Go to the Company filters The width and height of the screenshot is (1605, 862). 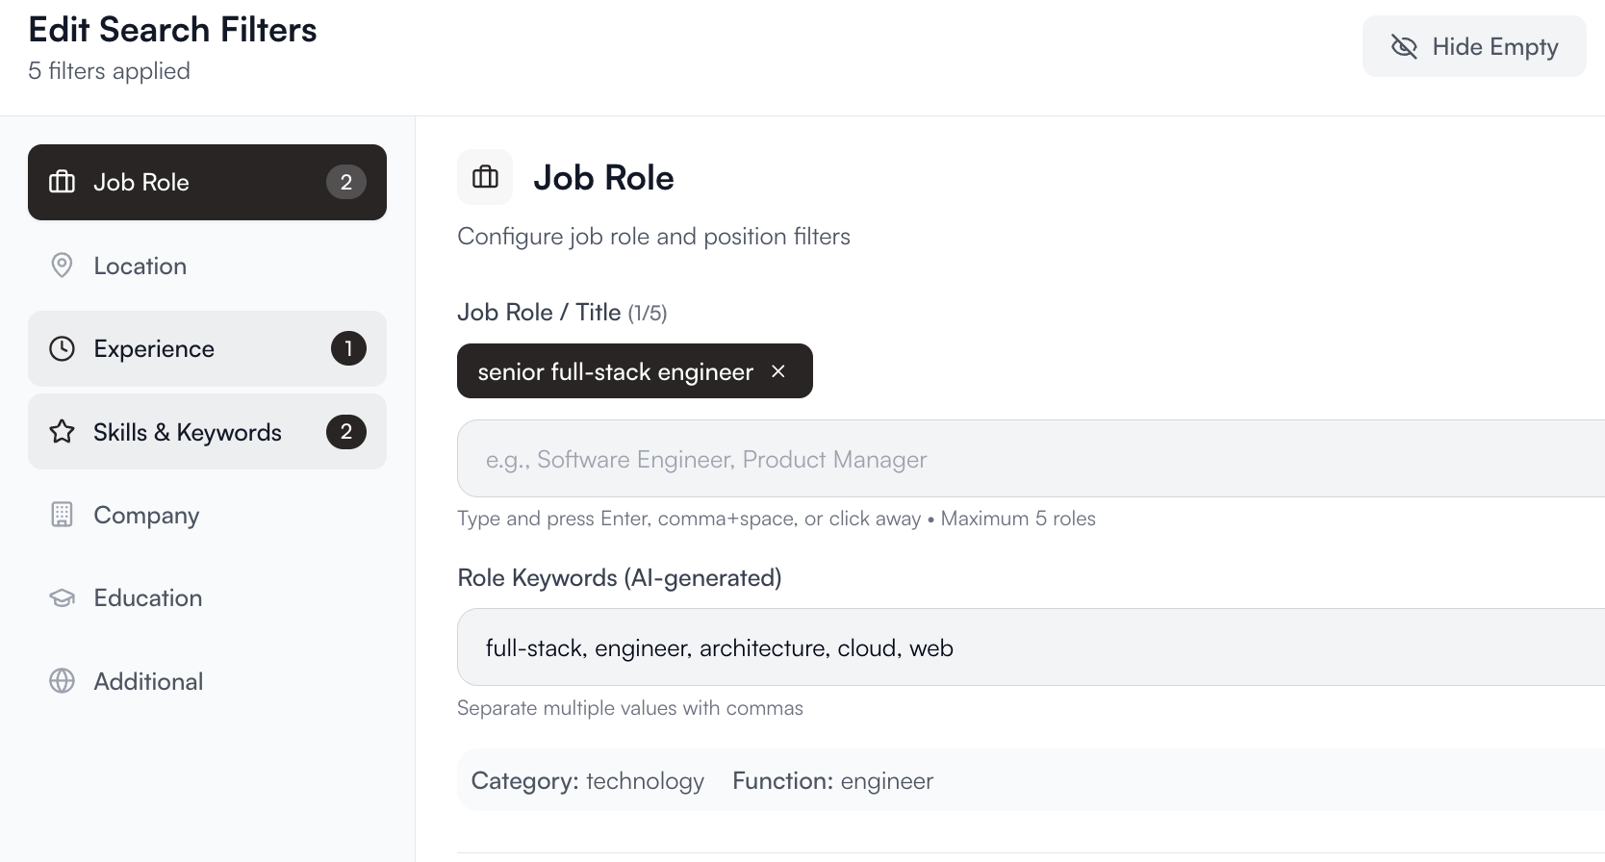pyautogui.click(x=146, y=515)
